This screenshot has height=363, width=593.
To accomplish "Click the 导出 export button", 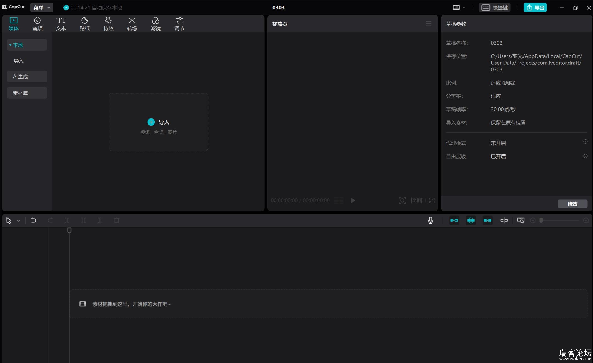I will click(535, 7).
